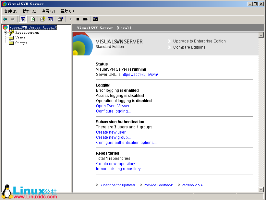
Task: Click the Groups folder icon
Action: tap(11, 43)
